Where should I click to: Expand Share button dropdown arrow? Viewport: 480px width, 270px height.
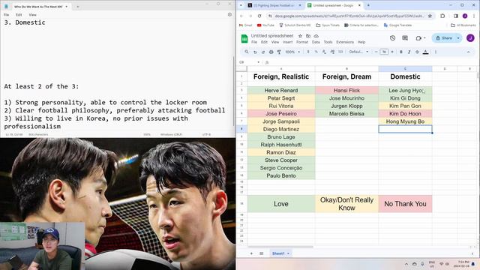(x=458, y=38)
